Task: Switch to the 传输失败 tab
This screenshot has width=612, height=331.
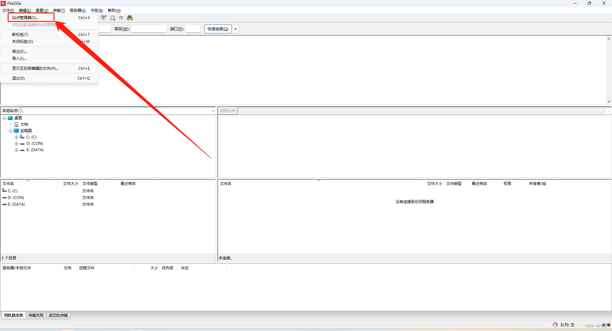Action: click(x=36, y=315)
